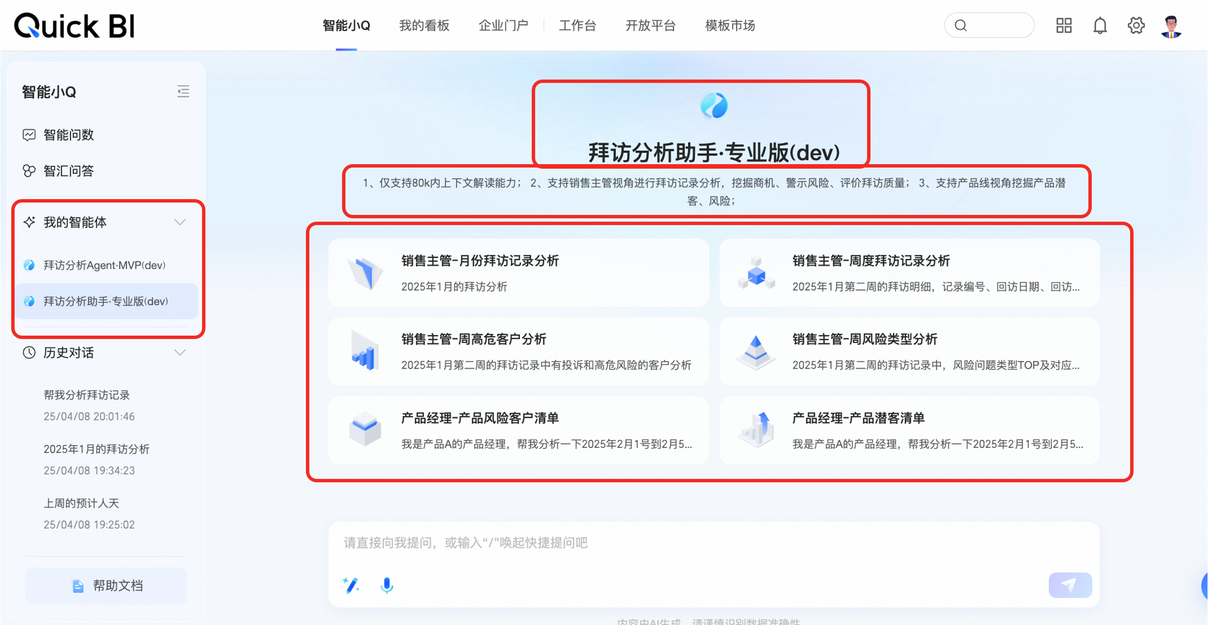Open history chat 2025年1月的拜访分析

[x=97, y=449]
